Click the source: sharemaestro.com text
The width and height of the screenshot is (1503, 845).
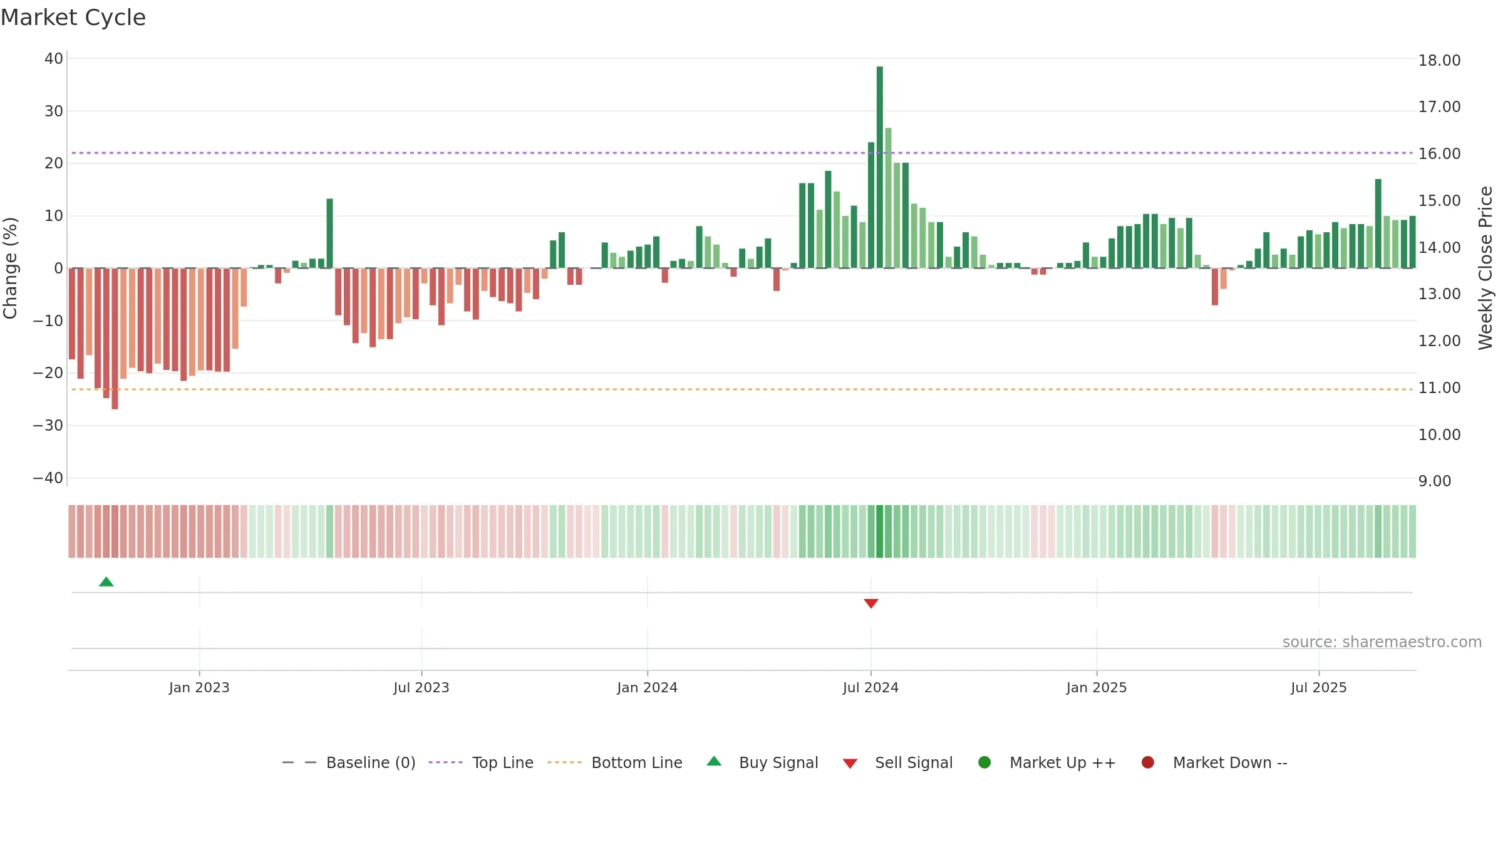[x=1382, y=642]
